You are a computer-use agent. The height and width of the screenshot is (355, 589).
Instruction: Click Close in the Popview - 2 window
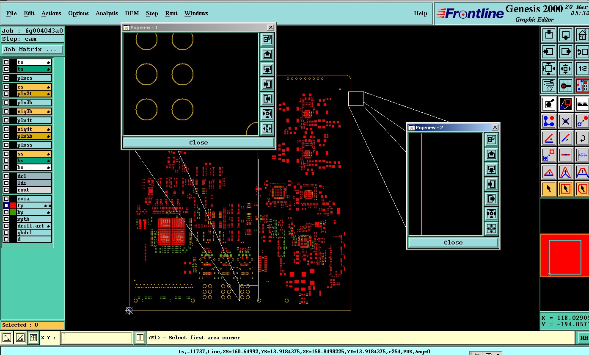(x=453, y=242)
